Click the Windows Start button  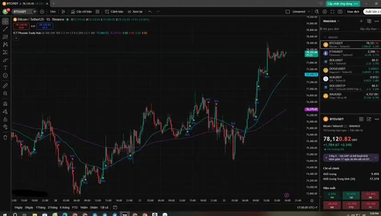[x=5, y=215]
